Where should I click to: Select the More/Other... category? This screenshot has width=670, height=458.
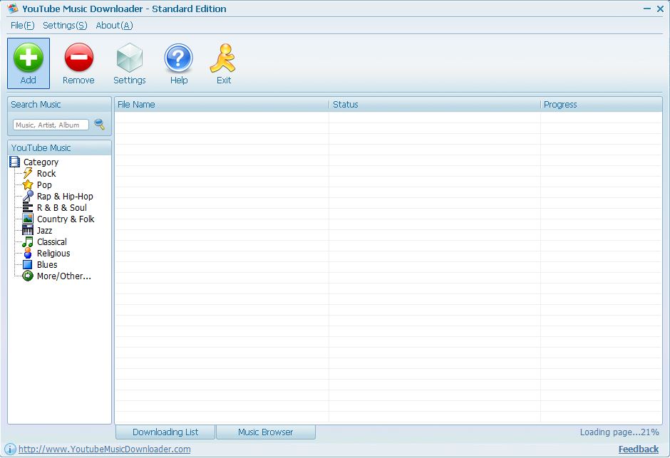[x=64, y=276]
